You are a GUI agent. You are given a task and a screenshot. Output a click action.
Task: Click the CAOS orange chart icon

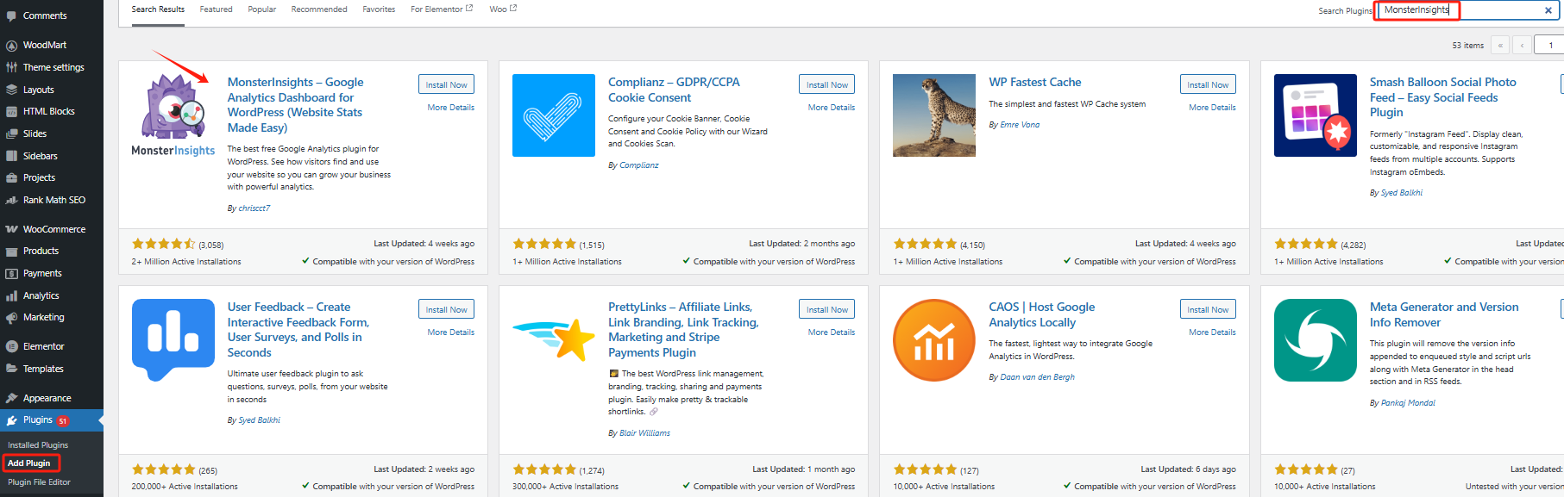coord(934,340)
